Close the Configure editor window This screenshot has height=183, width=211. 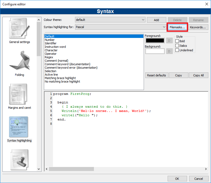[x=207, y=4]
